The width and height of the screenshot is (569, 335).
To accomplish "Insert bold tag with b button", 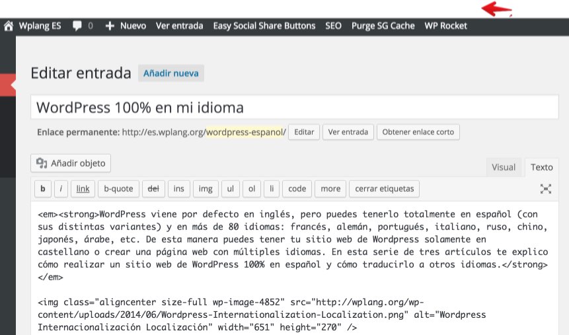I will point(43,189).
